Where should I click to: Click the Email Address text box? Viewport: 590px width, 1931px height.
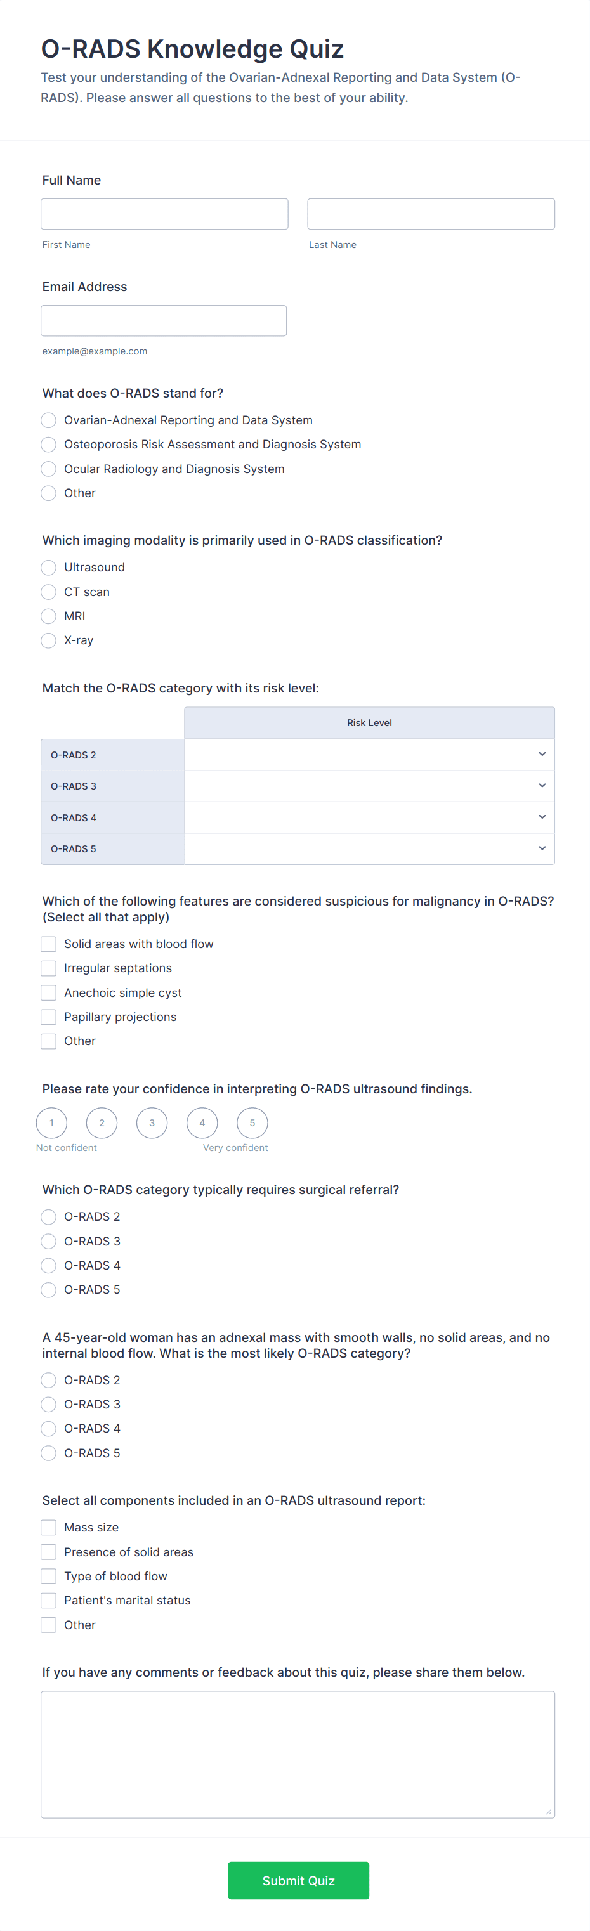point(164,321)
